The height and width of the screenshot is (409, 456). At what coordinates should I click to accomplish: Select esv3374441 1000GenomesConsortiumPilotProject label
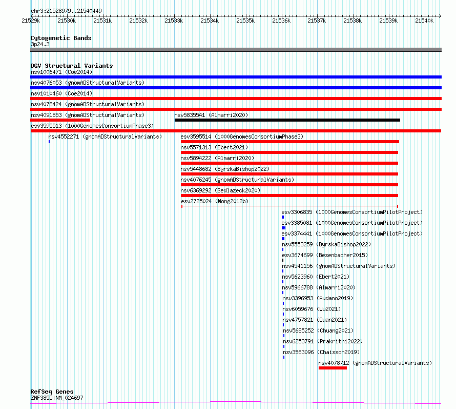[x=352, y=233]
